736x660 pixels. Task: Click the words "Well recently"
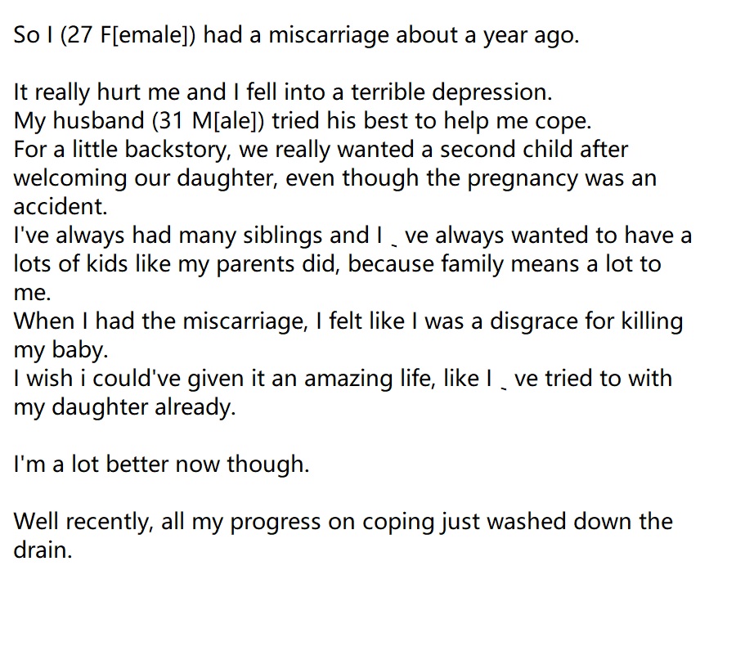(x=80, y=522)
